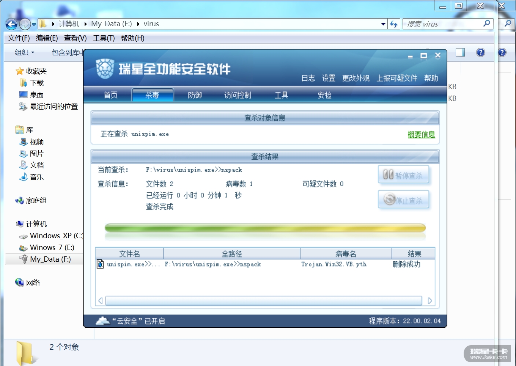Open the 访问控制 tab

point(238,95)
